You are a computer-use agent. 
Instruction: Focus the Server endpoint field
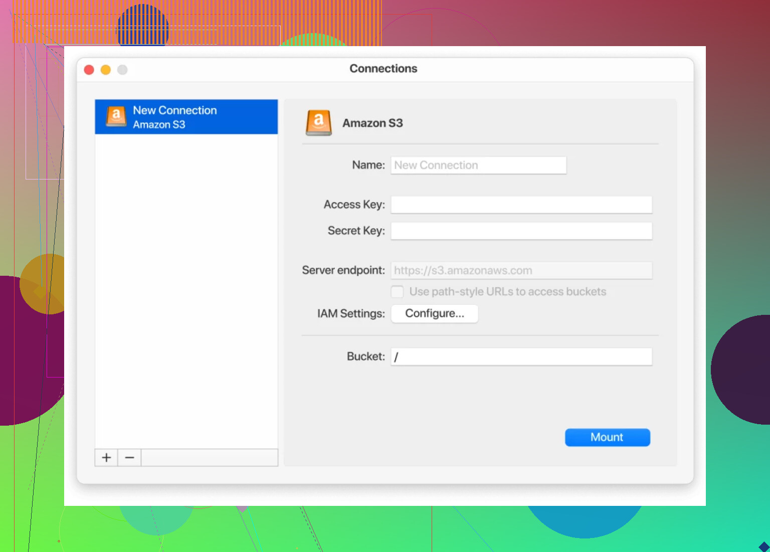[521, 271]
